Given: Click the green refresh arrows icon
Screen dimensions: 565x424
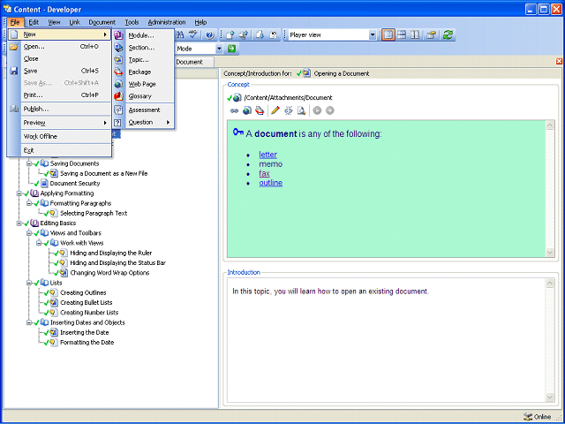Looking at the screenshot, I should [448, 35].
